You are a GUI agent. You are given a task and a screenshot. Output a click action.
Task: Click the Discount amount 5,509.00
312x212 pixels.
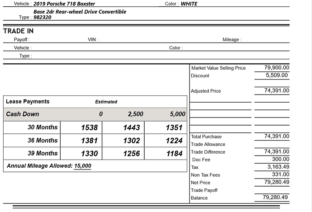coord(277,75)
